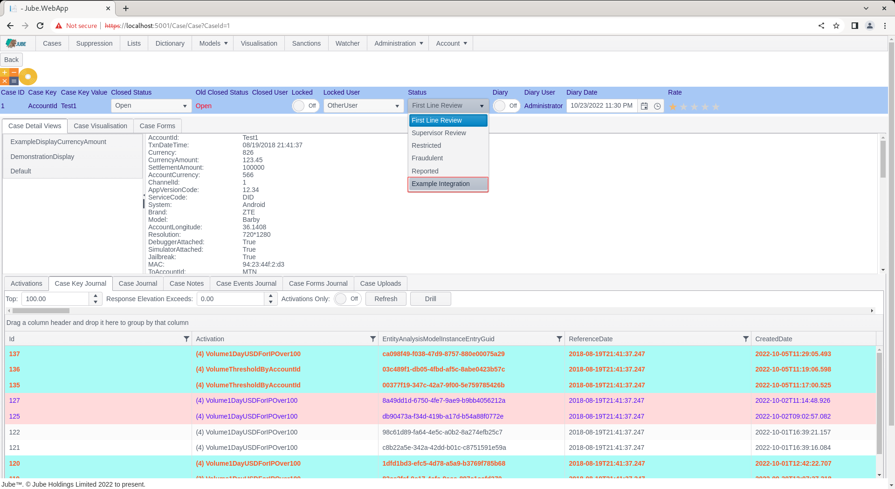Open the browser side panel
Screen dimensions: 895x489
855,26
